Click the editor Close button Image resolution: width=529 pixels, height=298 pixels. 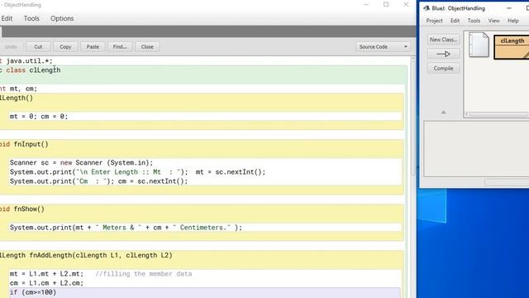click(x=147, y=47)
